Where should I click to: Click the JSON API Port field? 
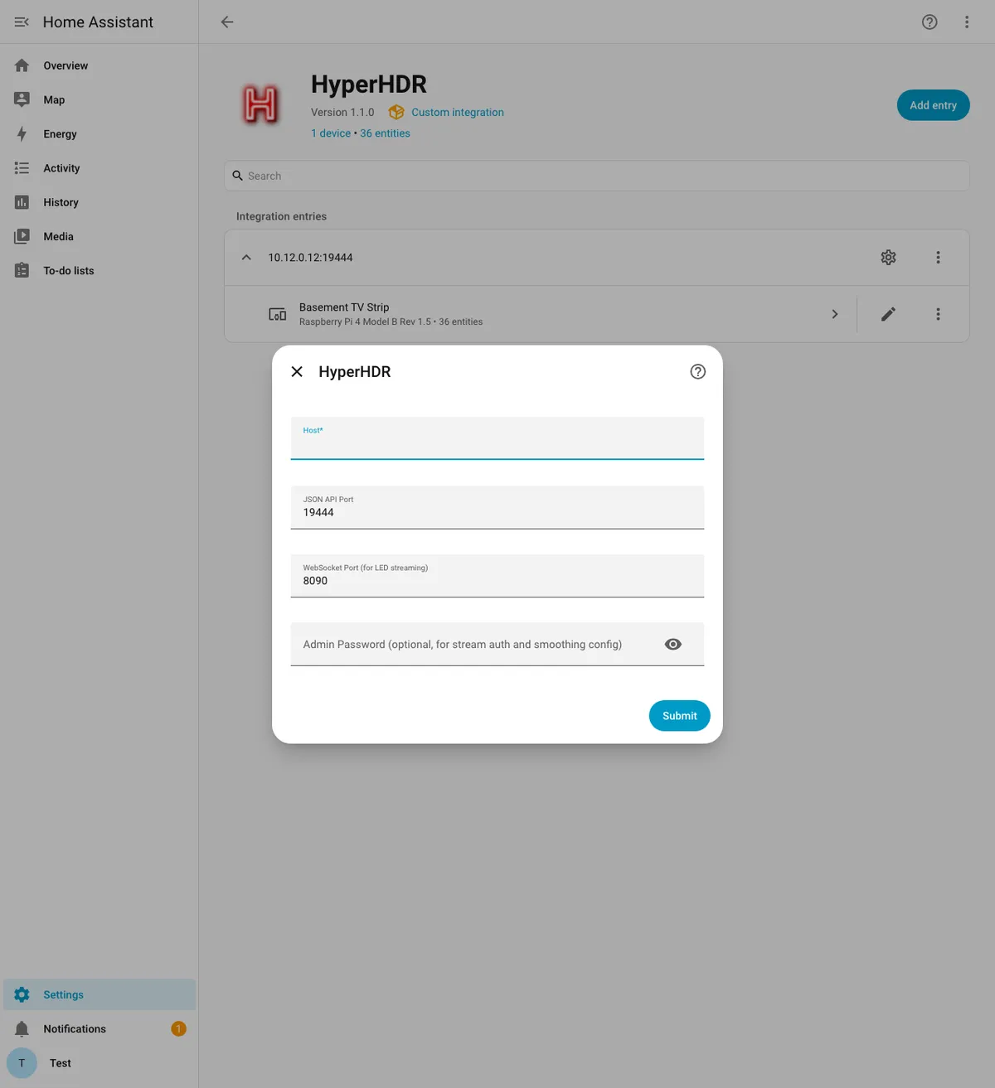pyautogui.click(x=498, y=507)
